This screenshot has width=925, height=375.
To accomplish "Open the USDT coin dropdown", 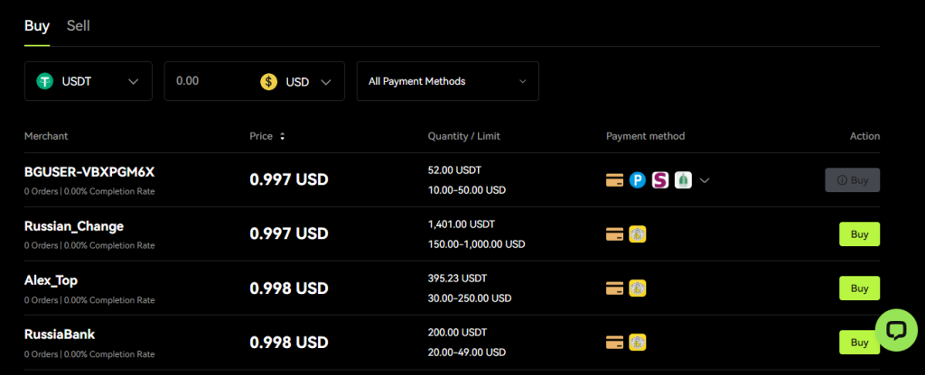I will pos(88,81).
